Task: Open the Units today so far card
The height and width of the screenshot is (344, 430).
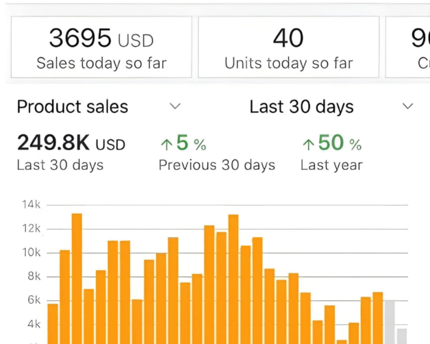Action: coord(288,47)
